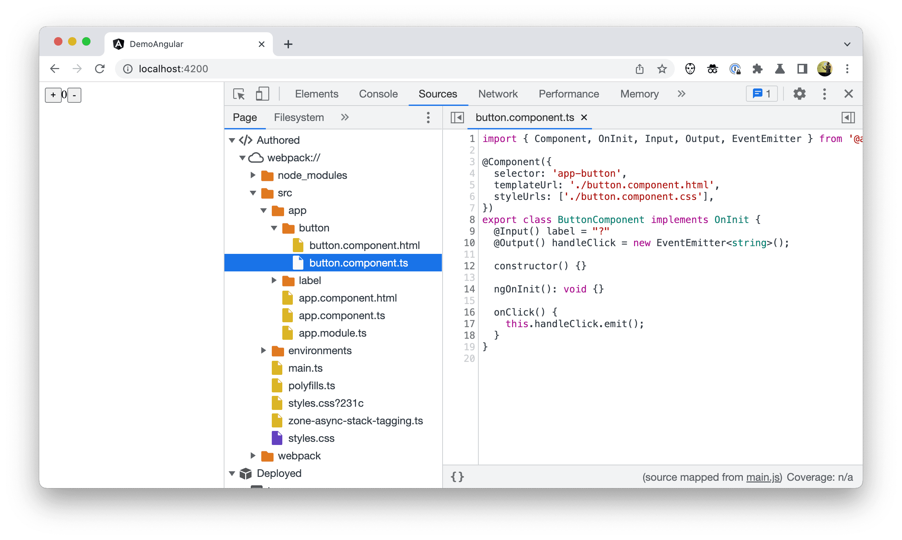Image resolution: width=902 pixels, height=540 pixels.
Task: Click the notifications badge counter
Action: 761,94
